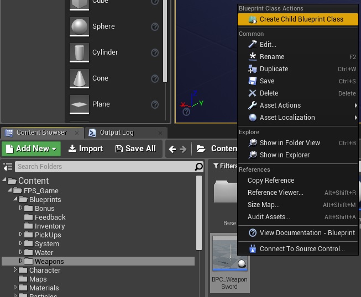This screenshot has height=297, width=361.
Task: Expand the Character folder tree arrow
Action: (x=15, y=270)
